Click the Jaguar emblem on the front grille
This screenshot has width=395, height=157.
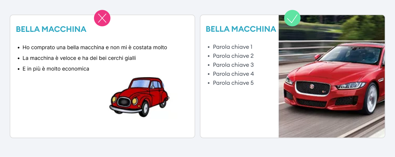(312, 87)
